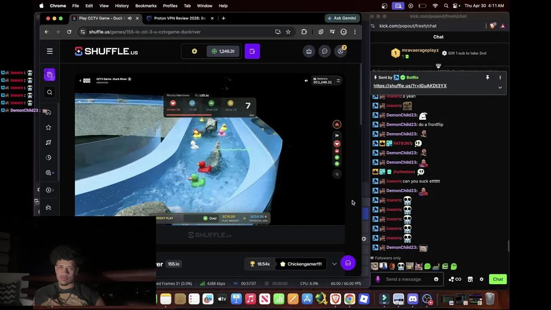
Task: Select the Over 19 bet option
Action: pyautogui.click(x=211, y=105)
